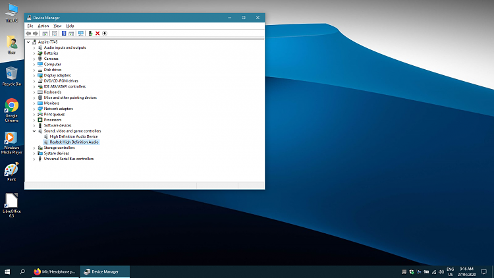The width and height of the screenshot is (494, 278).
Task: Click the scan for hardware changes monitor icon
Action: pyautogui.click(x=81, y=34)
